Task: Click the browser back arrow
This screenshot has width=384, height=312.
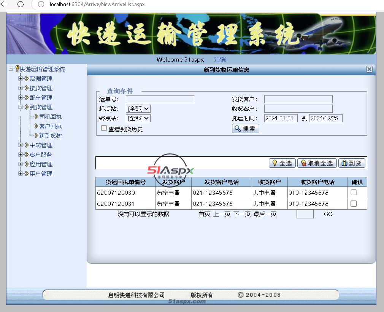Action: pyautogui.click(x=4, y=4)
